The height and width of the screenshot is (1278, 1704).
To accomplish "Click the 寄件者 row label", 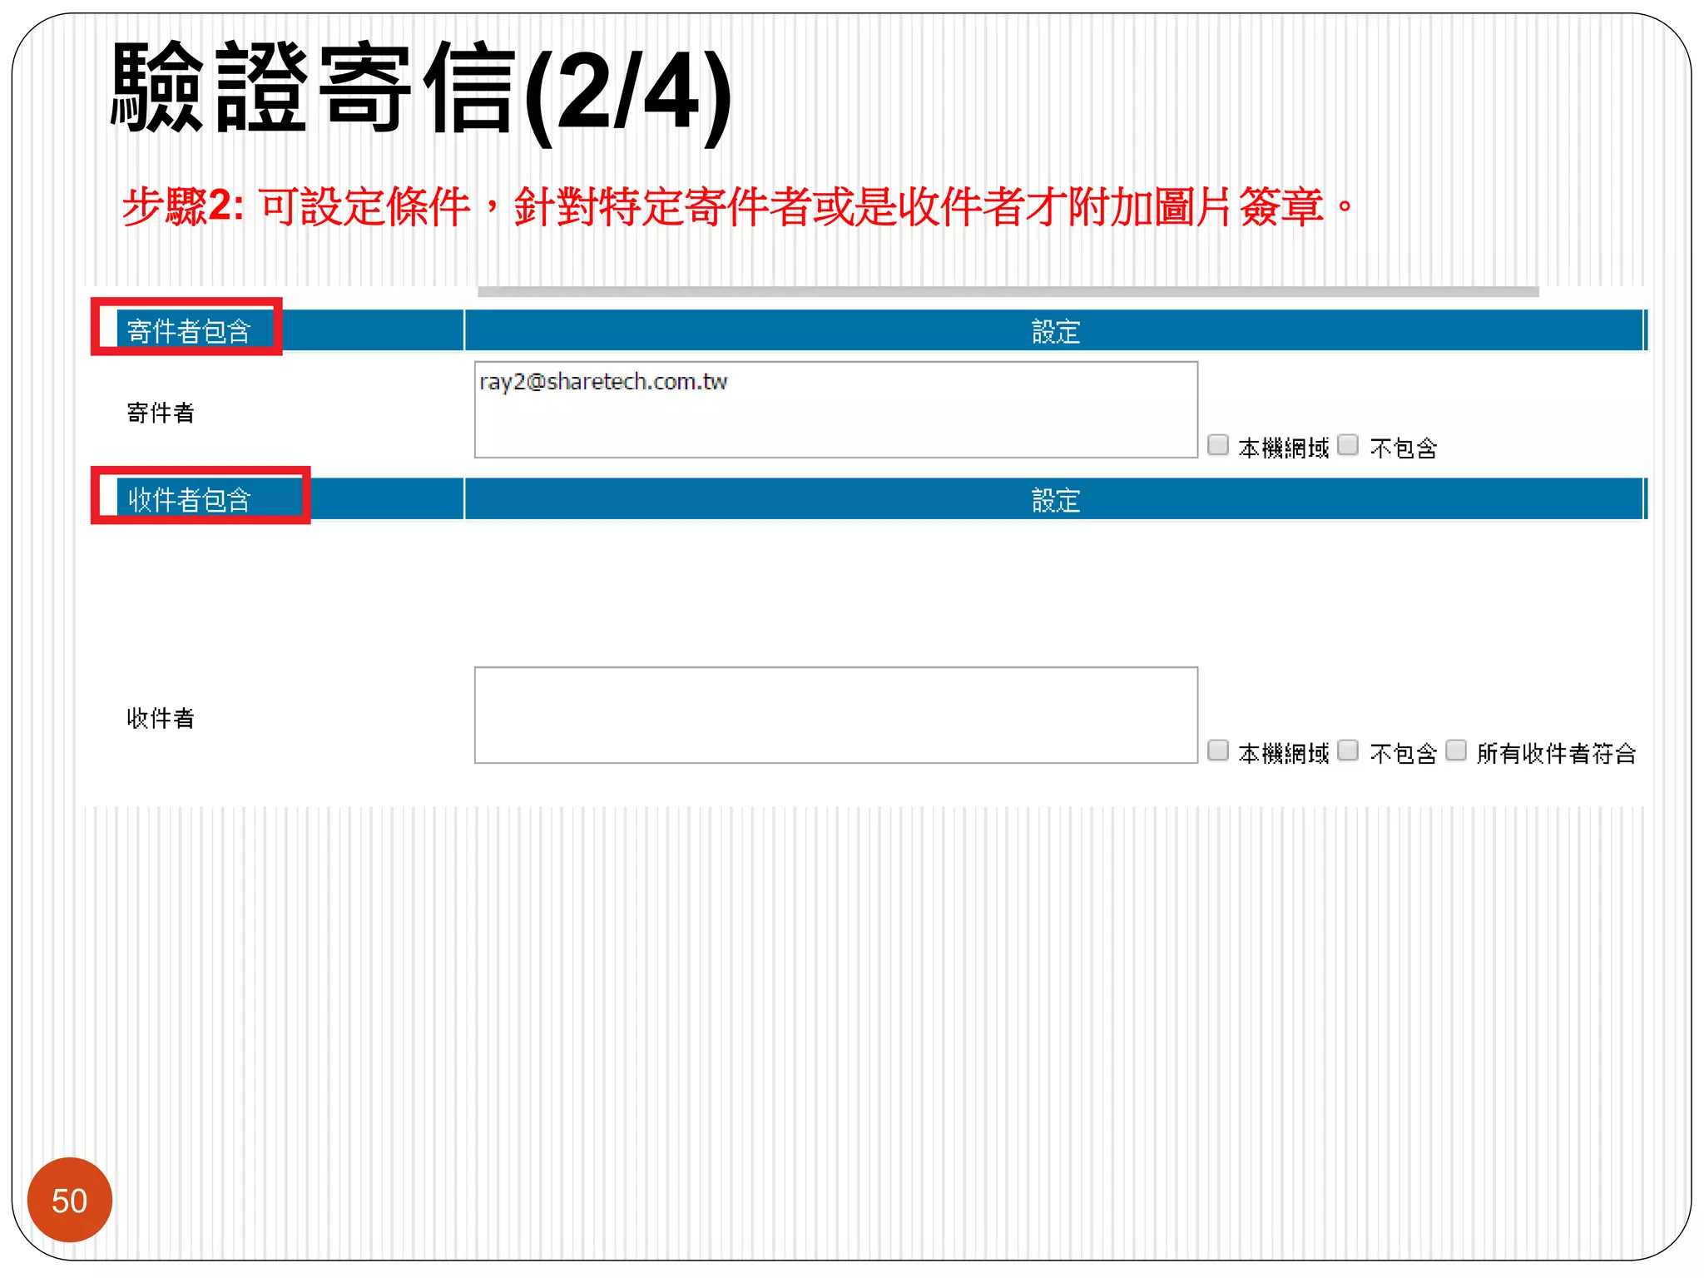I will 161,413.
